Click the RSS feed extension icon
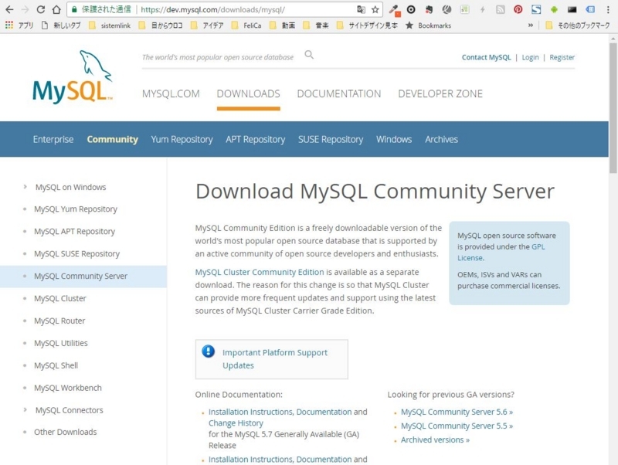 [x=500, y=9]
